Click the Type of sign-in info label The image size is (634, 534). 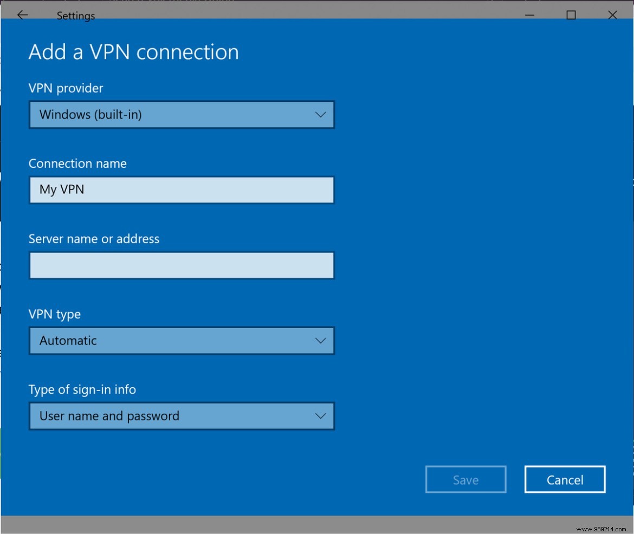[x=82, y=389]
